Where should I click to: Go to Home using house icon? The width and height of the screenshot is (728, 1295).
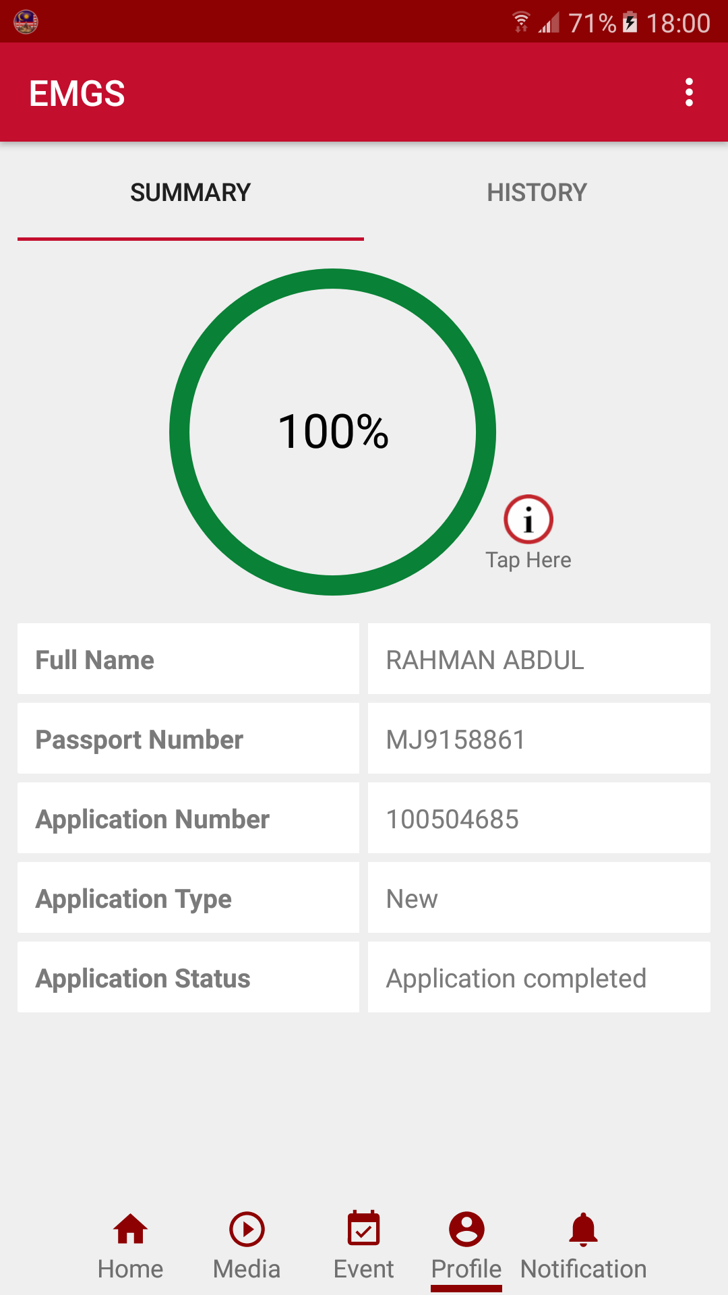[x=130, y=1230]
